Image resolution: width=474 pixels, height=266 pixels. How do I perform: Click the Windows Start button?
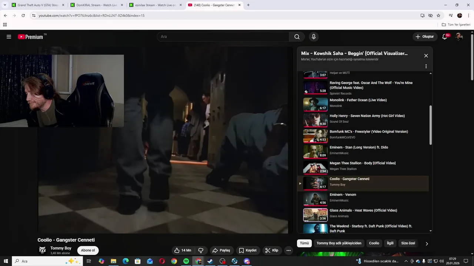[6, 261]
